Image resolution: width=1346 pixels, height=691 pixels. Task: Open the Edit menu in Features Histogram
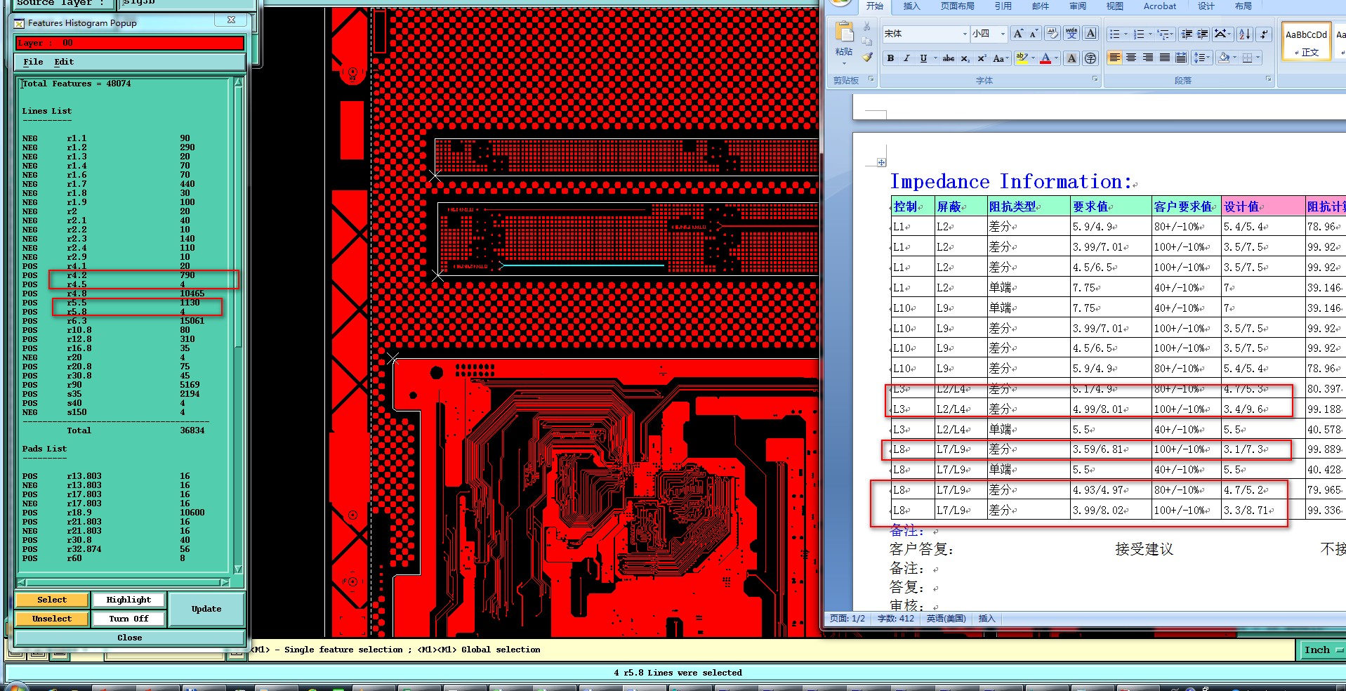[x=64, y=62]
